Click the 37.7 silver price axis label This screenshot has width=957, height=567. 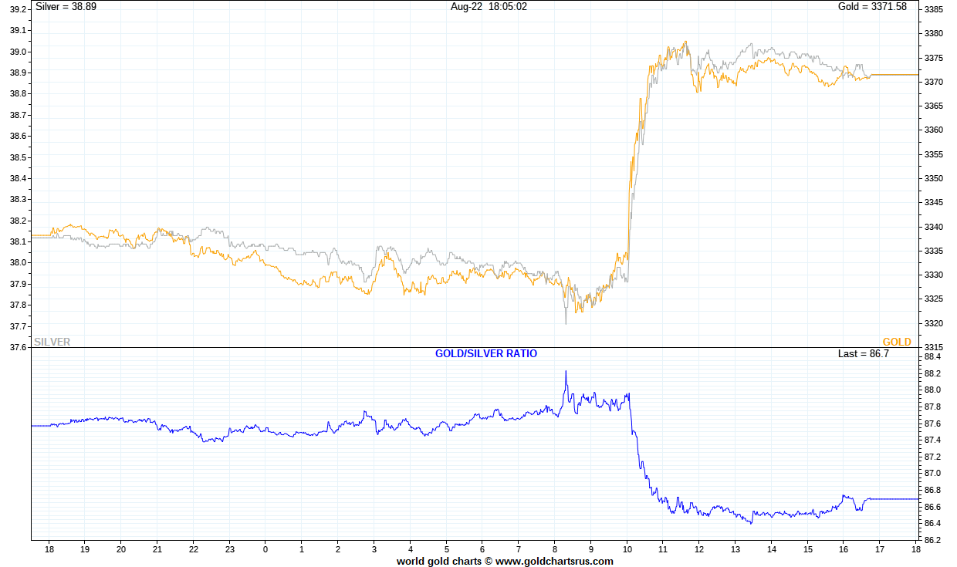pos(18,326)
